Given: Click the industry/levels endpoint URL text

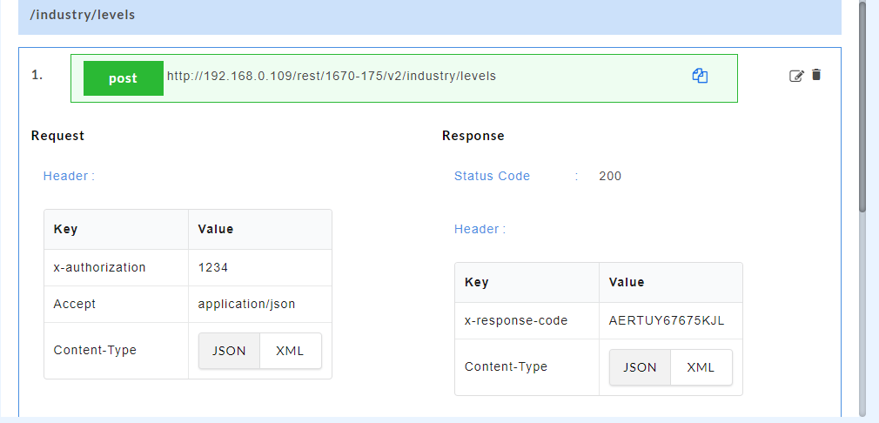Looking at the screenshot, I should click(331, 77).
